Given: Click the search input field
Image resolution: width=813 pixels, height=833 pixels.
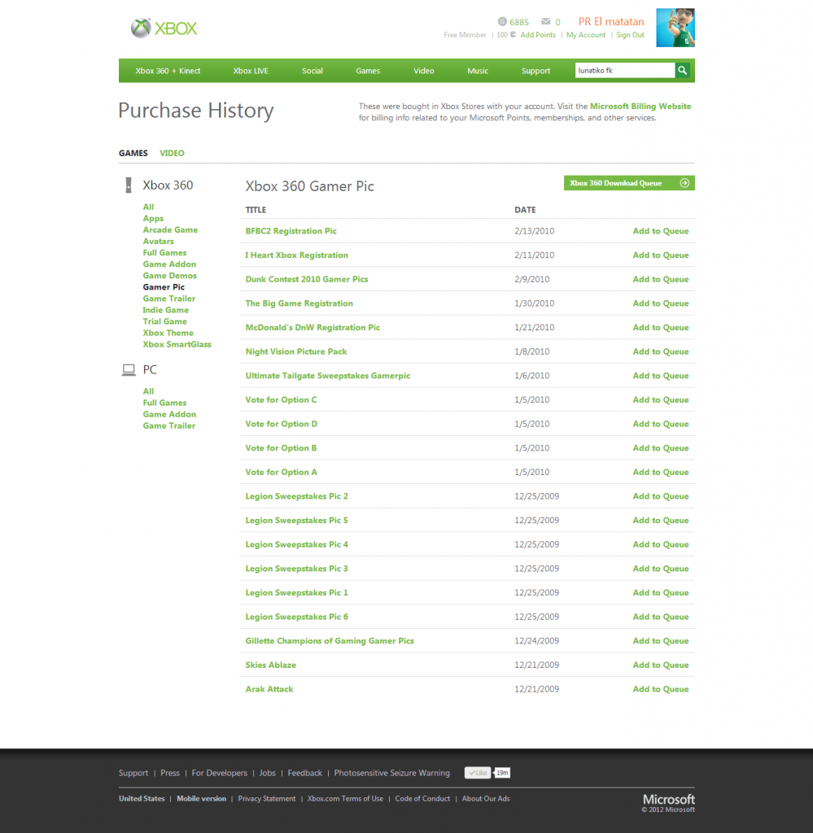Looking at the screenshot, I should [623, 71].
